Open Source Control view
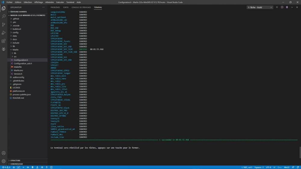Viewport: 301px width, 169px height. 3,25
